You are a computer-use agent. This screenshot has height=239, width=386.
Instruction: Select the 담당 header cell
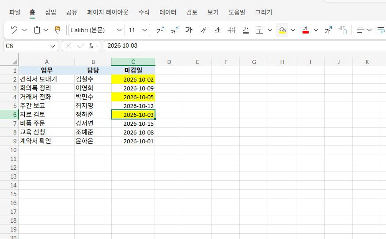point(93,71)
